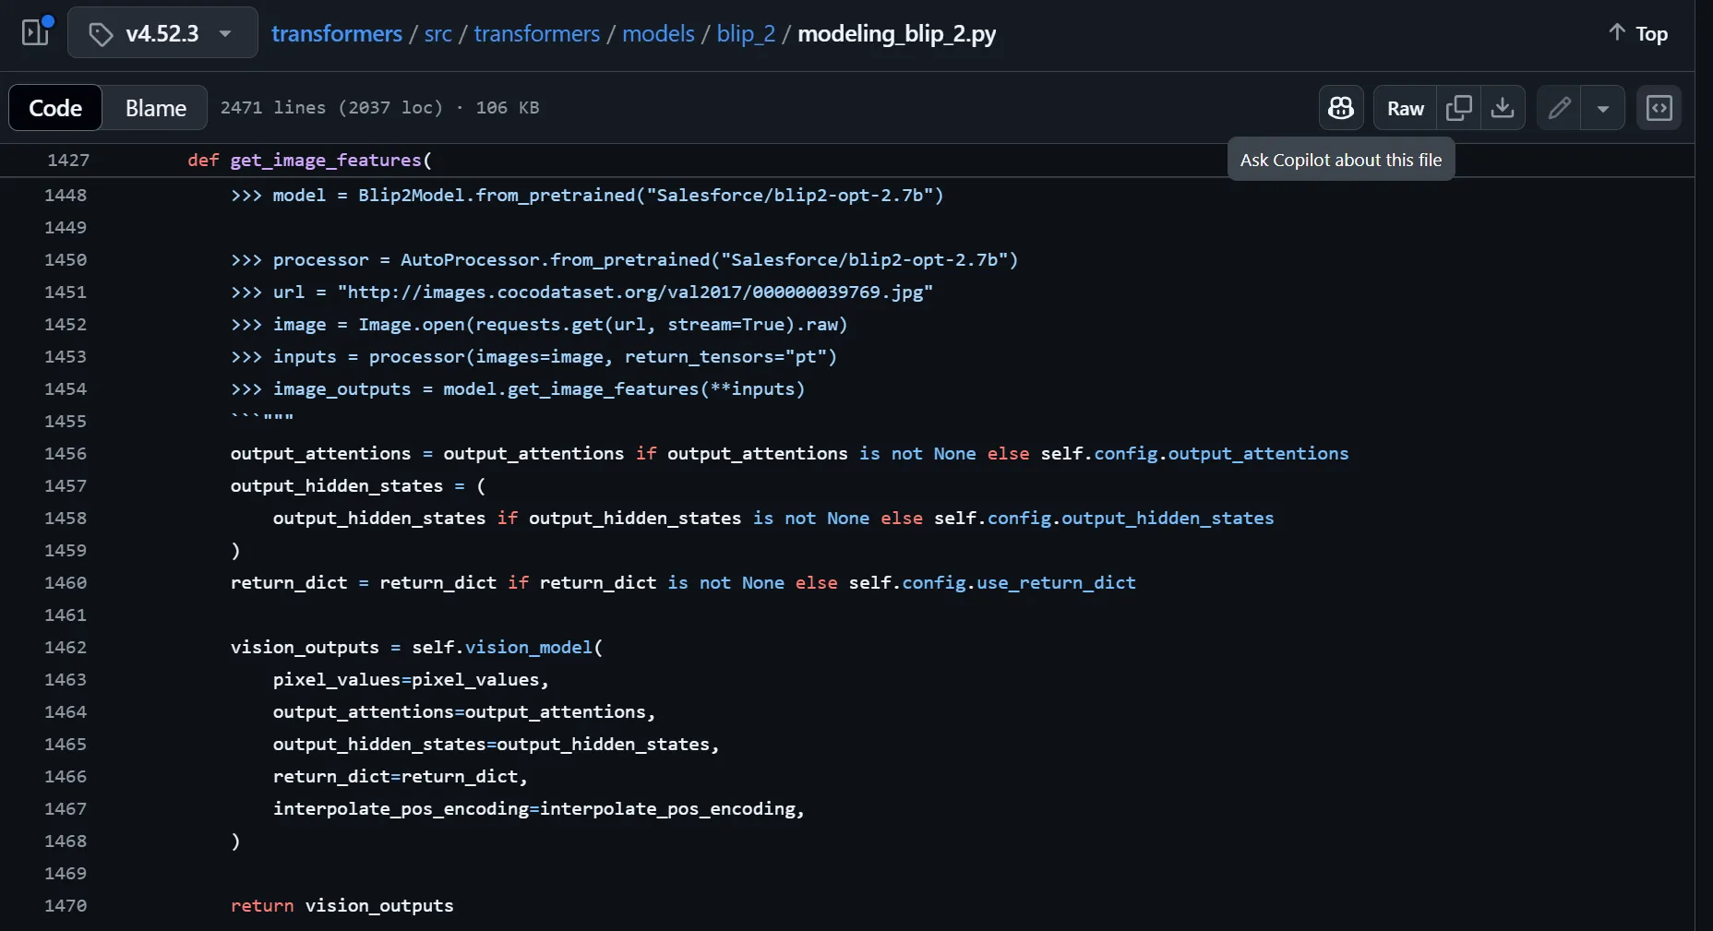Download the raw file
This screenshot has width=1713, height=931.
[1503, 108]
